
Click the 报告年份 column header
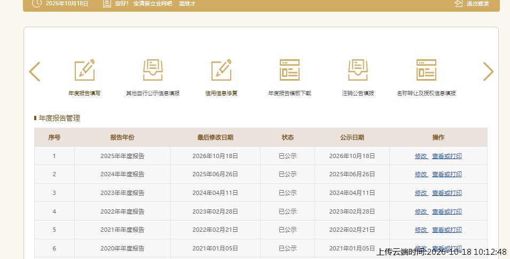pos(122,137)
